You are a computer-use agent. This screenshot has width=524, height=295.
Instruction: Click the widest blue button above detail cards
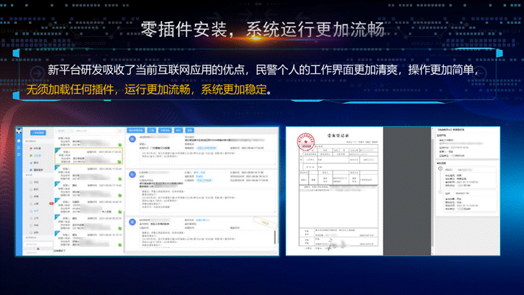(x=137, y=129)
